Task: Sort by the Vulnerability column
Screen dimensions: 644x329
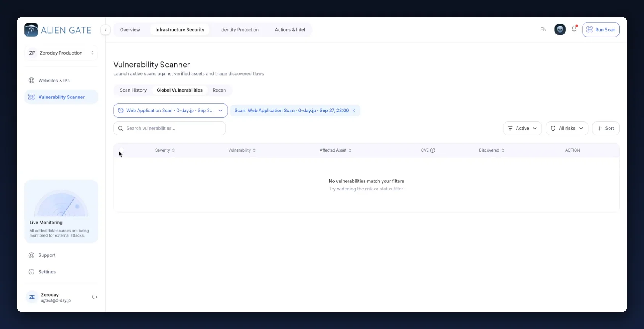Action: point(242,150)
